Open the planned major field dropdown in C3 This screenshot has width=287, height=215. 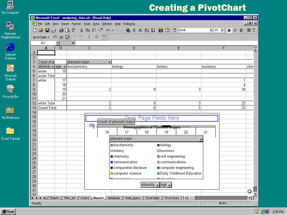(109, 62)
